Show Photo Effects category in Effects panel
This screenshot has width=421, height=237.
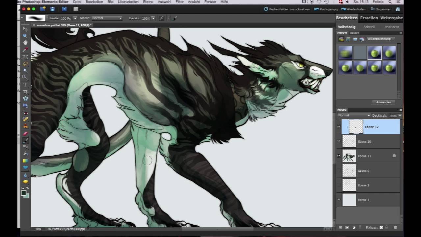click(355, 39)
